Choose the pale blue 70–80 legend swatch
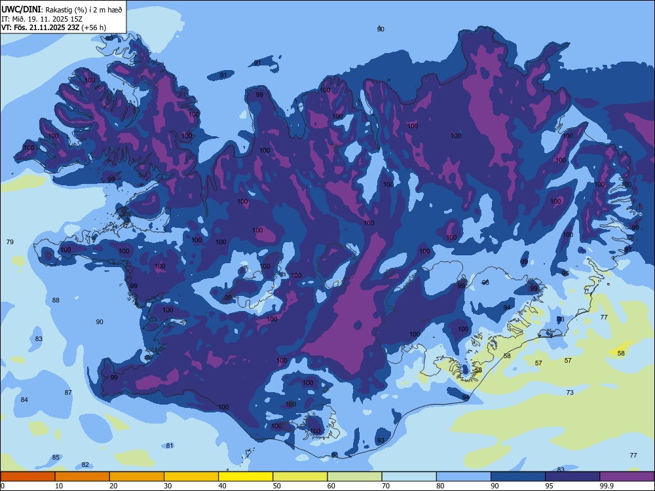This screenshot has width=655, height=491. coord(409,477)
